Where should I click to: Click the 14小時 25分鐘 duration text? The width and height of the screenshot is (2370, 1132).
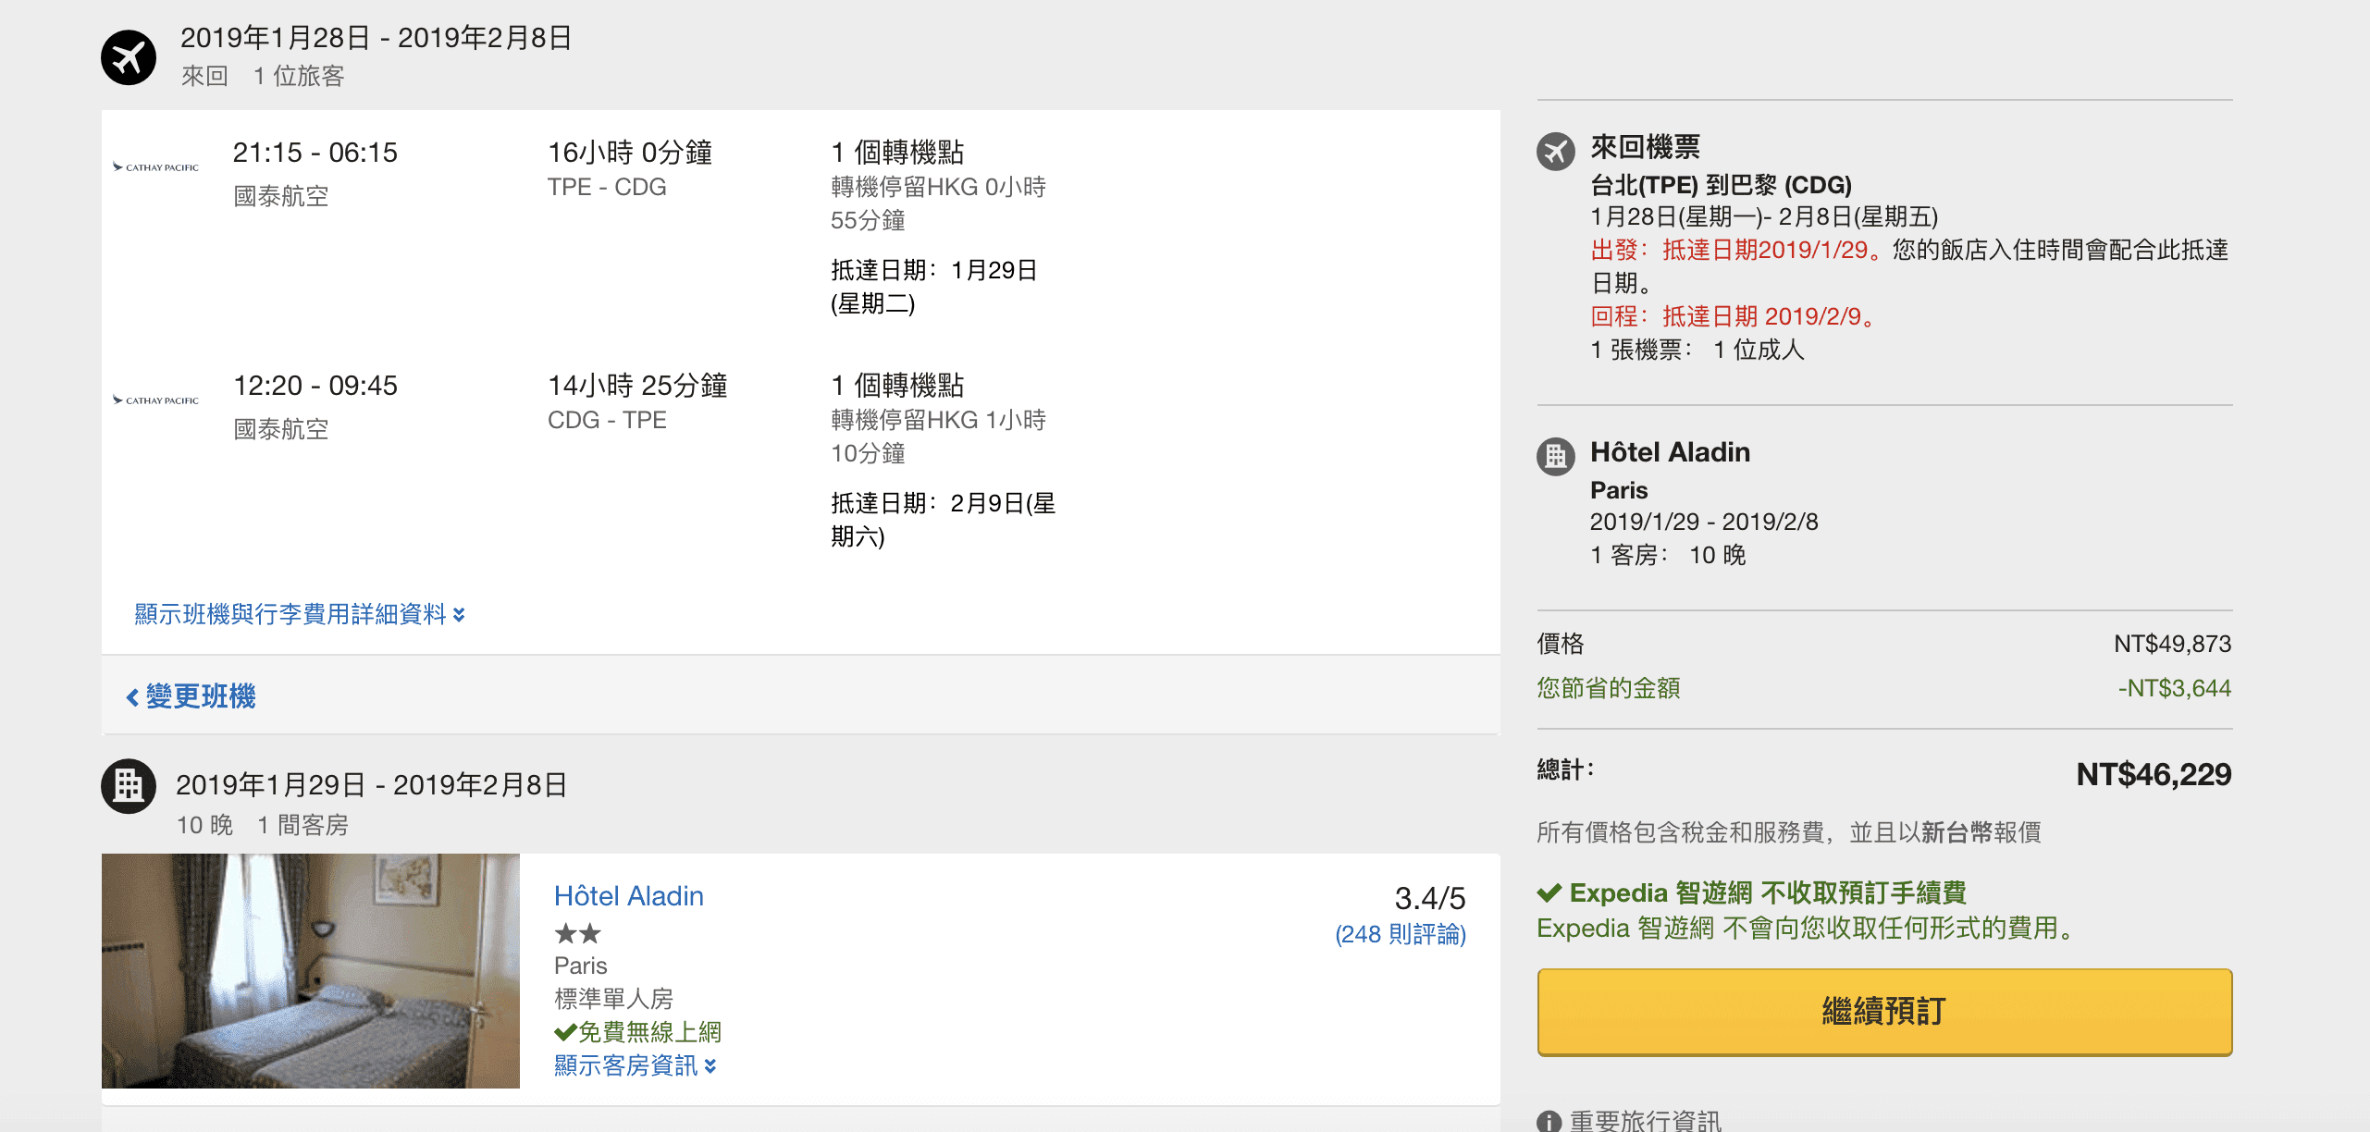(x=637, y=386)
